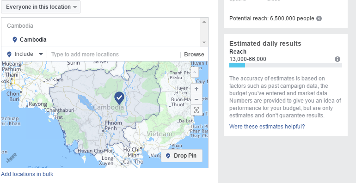Zoom in the map with plus button

(x=196, y=89)
